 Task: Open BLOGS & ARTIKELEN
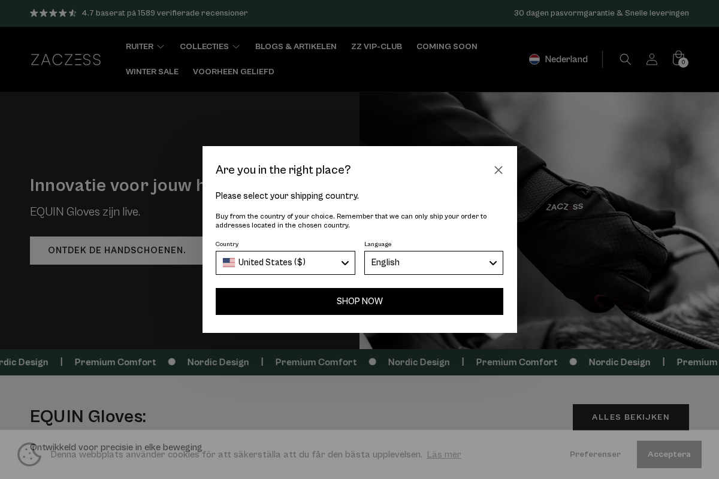[296, 46]
